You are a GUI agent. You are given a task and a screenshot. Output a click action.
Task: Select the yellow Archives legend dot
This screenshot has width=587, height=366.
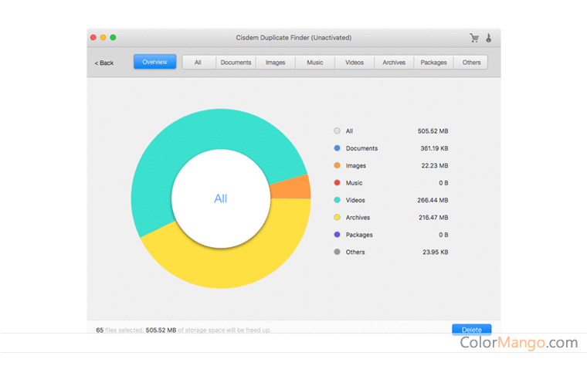click(x=337, y=218)
